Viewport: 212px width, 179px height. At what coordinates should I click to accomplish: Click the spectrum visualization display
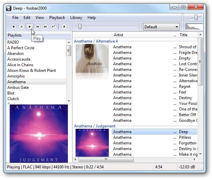coord(194,27)
